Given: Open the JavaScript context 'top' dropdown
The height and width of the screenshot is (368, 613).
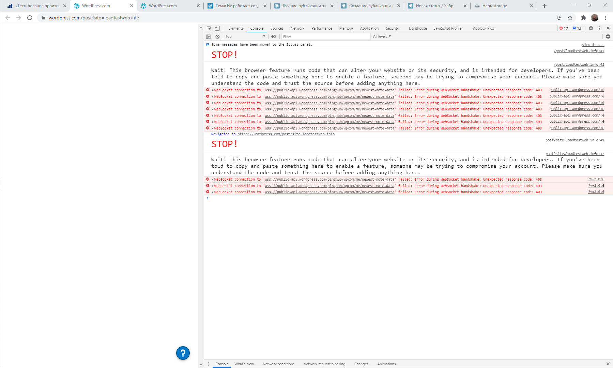Looking at the screenshot, I should (245, 36).
